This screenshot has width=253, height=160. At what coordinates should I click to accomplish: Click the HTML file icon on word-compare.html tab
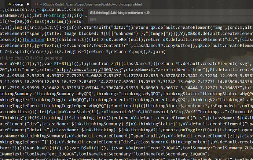[x=36, y=4]
